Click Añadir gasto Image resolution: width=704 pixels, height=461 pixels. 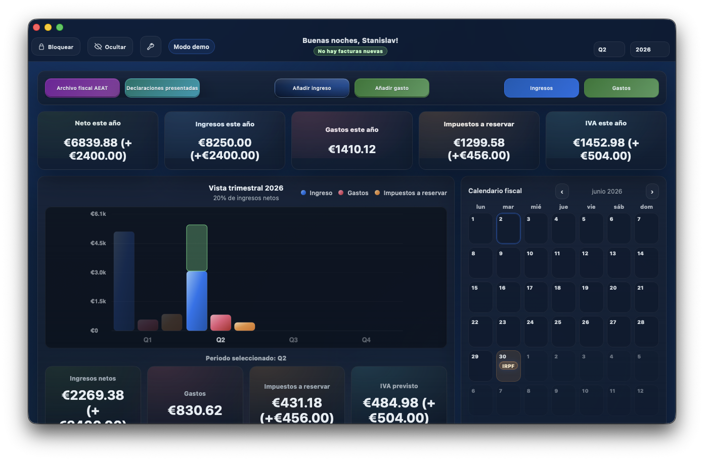392,88
